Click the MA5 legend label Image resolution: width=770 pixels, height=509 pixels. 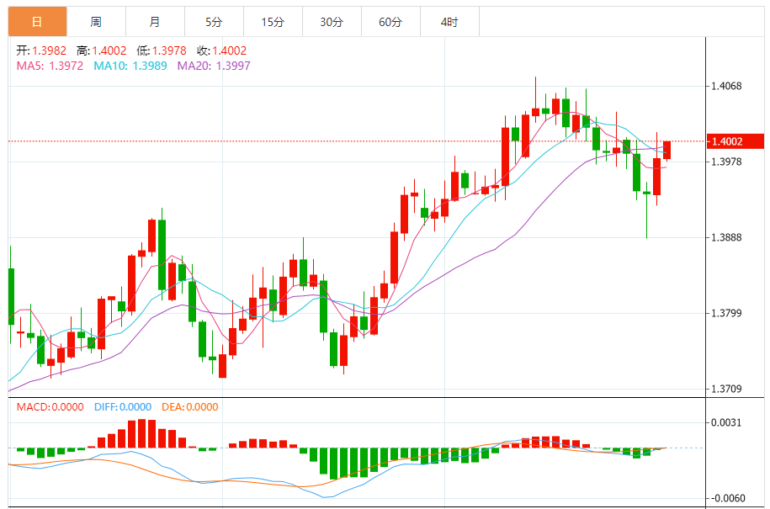coord(50,66)
